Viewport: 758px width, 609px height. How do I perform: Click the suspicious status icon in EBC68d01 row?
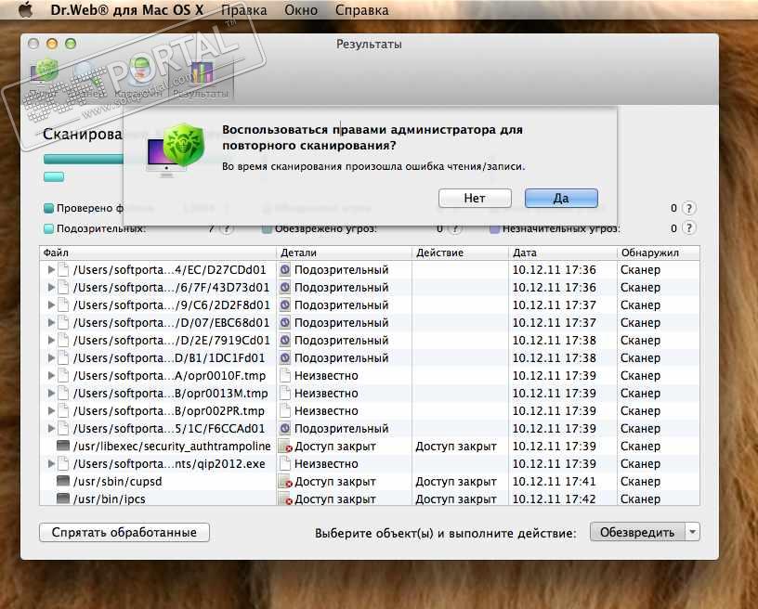click(285, 323)
